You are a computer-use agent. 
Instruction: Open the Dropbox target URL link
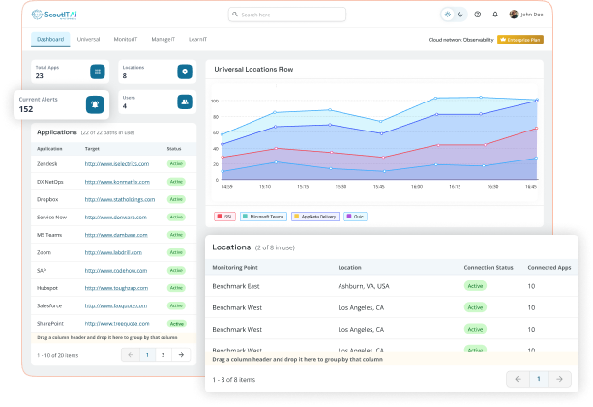tap(119, 201)
